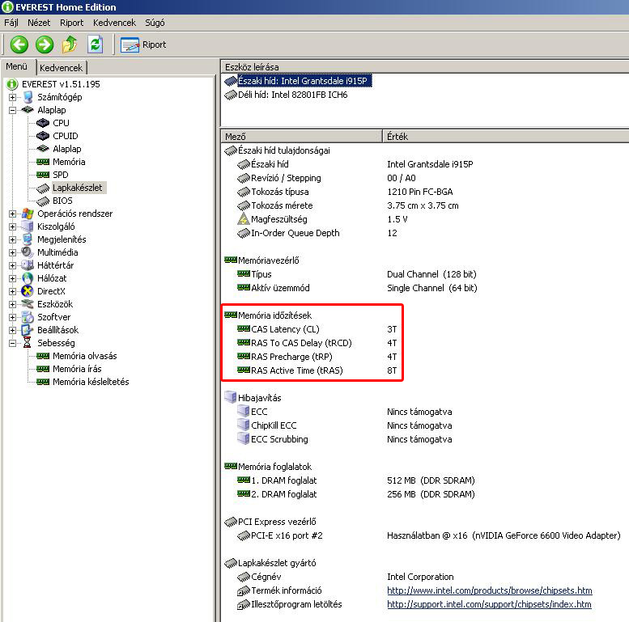Select the CPU icon in tree
This screenshot has width=629, height=622.
(43, 123)
